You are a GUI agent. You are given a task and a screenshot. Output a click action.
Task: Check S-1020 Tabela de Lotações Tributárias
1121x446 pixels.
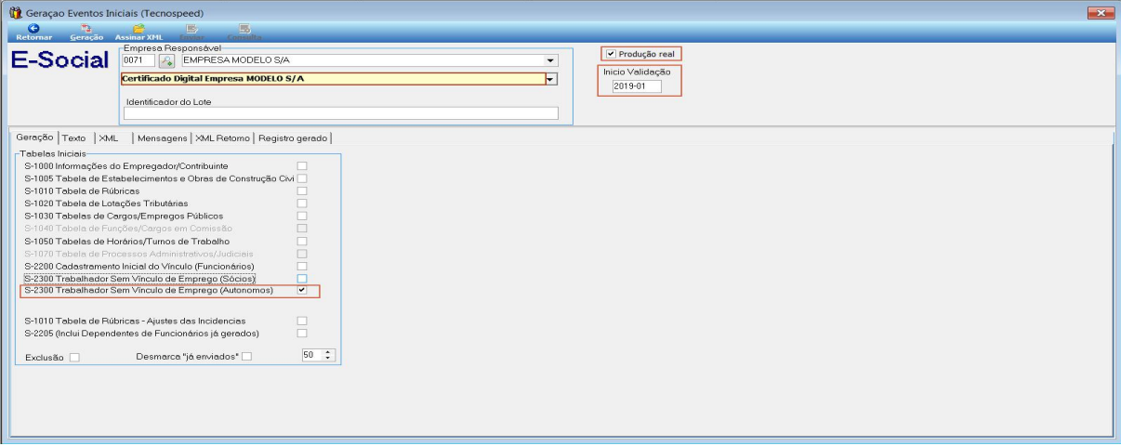(301, 203)
